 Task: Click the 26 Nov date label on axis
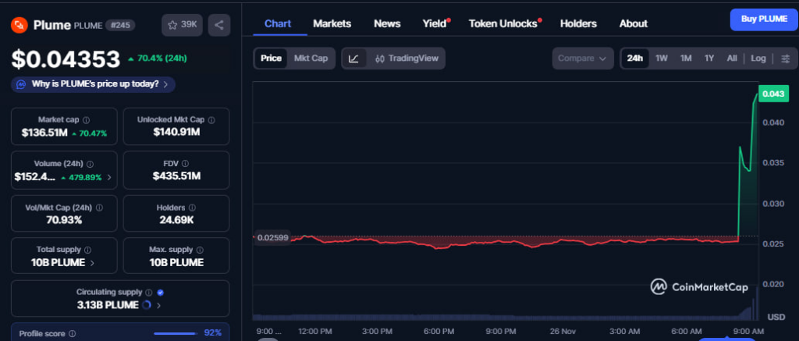coord(562,332)
